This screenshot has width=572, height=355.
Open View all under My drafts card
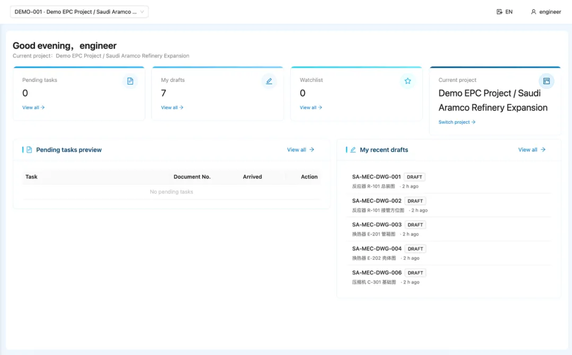[x=172, y=107]
